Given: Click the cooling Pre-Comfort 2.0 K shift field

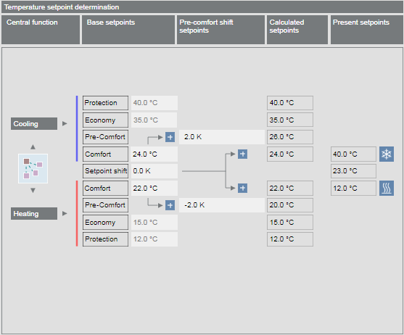Looking at the screenshot, I should pyautogui.click(x=222, y=137).
